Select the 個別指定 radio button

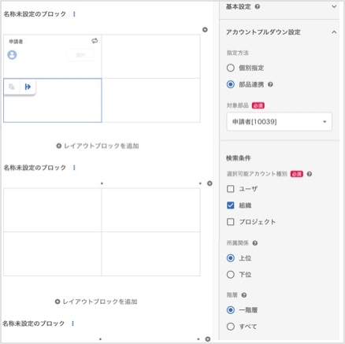(231, 68)
